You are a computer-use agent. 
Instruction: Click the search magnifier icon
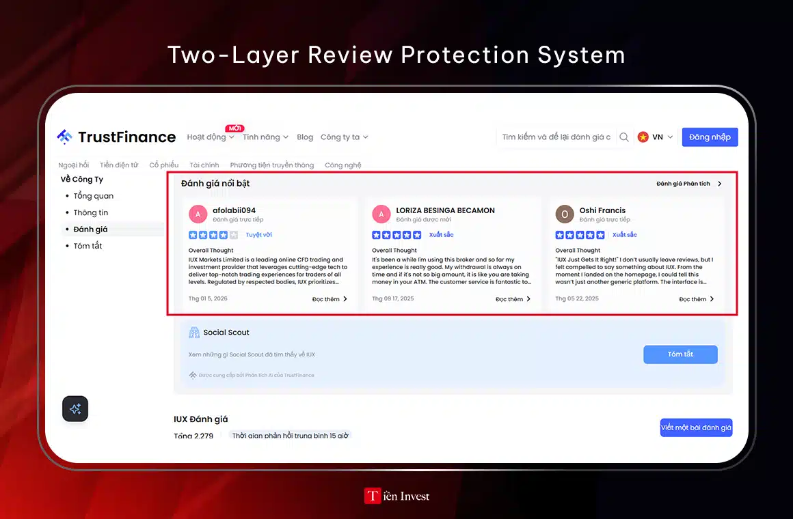click(x=624, y=137)
